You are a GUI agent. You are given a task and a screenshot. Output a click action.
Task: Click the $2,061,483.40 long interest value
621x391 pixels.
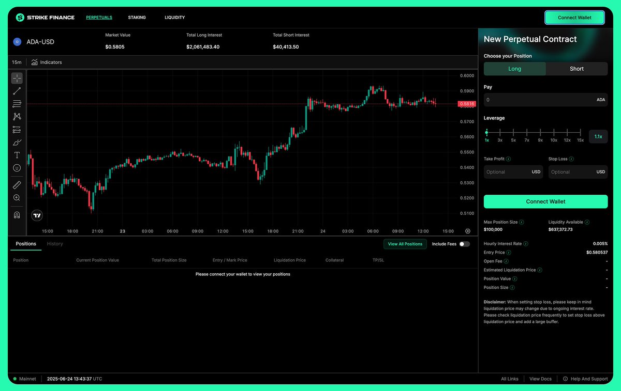[203, 47]
